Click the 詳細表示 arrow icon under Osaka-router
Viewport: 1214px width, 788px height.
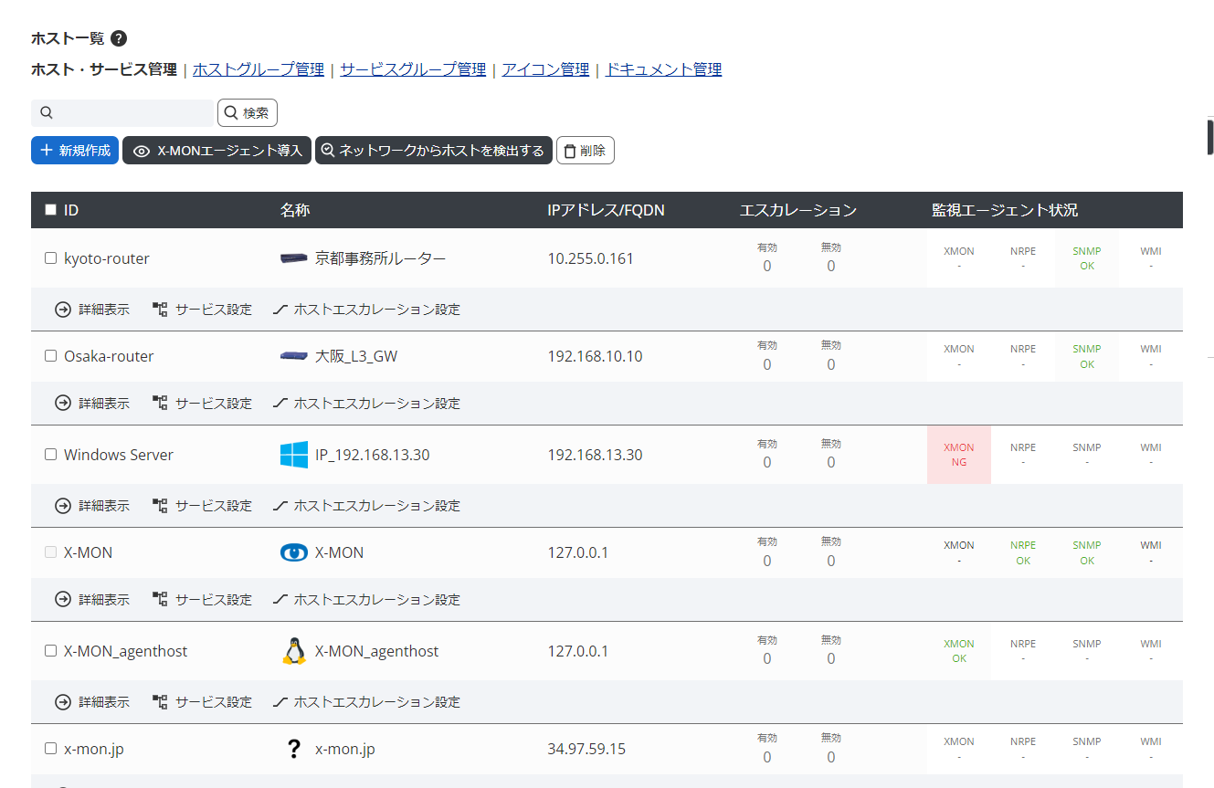coord(63,403)
